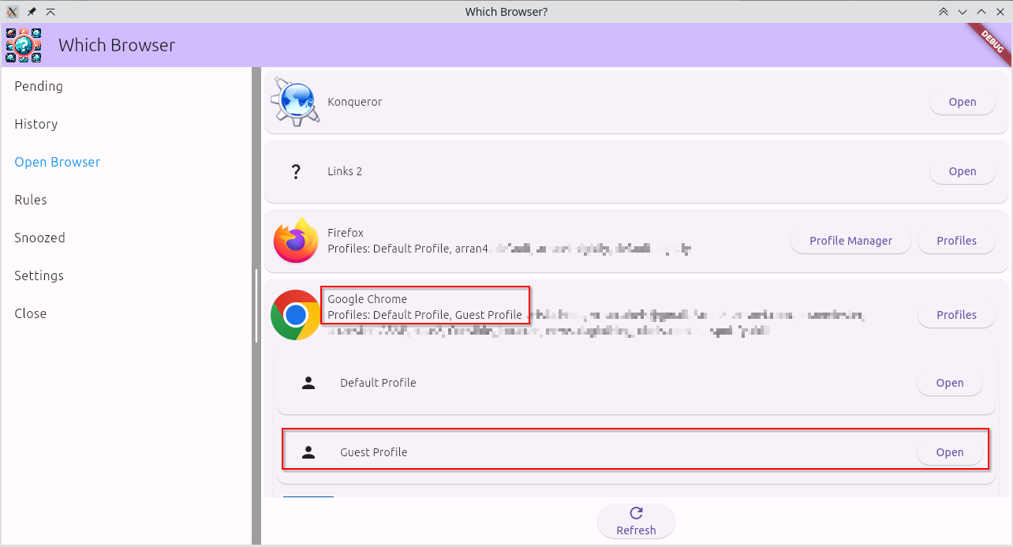Click the Links 2 question mark icon

pyautogui.click(x=296, y=171)
